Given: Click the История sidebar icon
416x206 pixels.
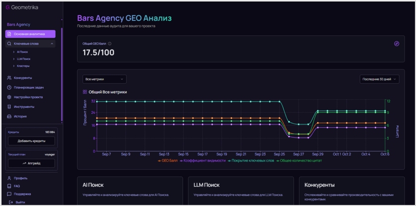Looking at the screenshot, I should 9,116.
